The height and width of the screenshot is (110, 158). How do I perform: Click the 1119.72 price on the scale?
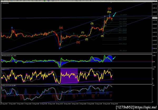155,32
